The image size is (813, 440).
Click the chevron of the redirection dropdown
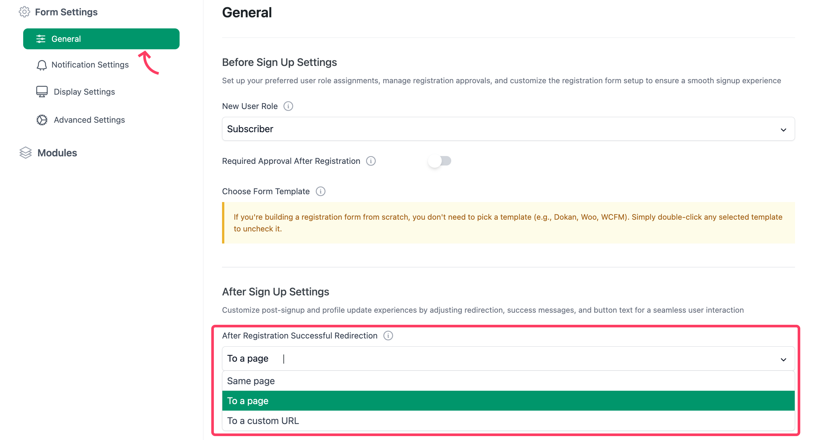pos(783,359)
